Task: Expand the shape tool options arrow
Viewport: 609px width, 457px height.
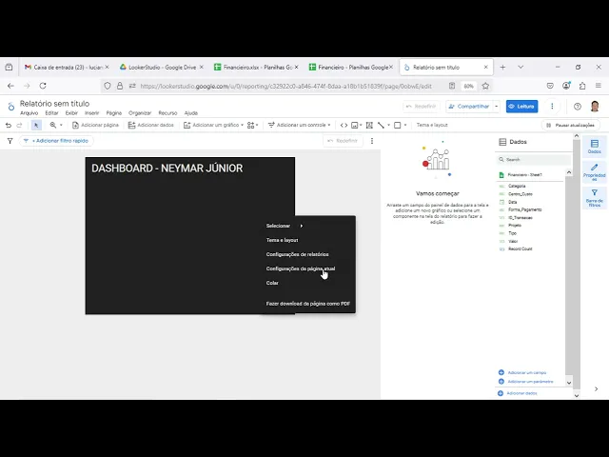Action: coord(405,125)
